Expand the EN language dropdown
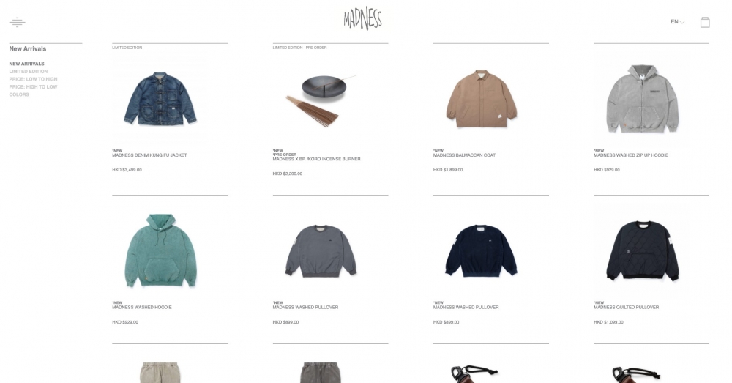The image size is (732, 383). tap(677, 21)
